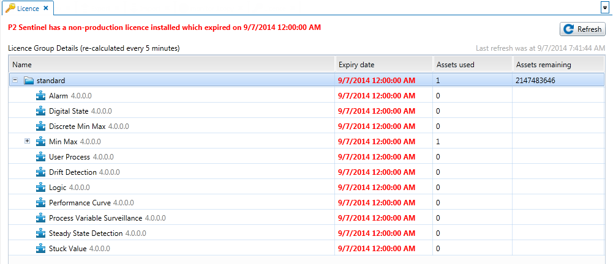Click assets remaining value 2147483646
The image size is (613, 264).
pos(536,81)
